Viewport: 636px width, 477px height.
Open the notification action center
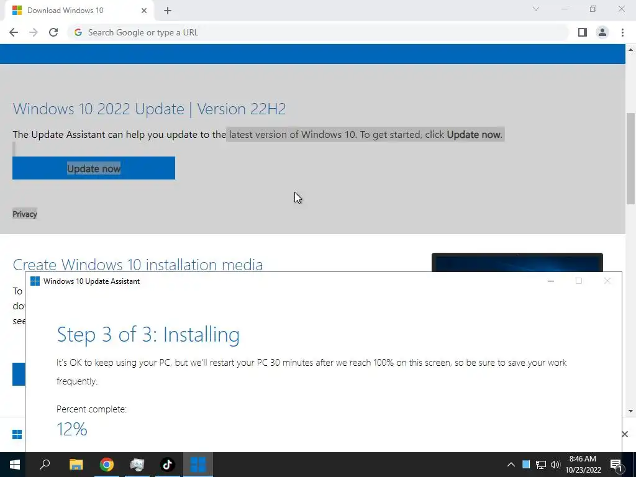pos(617,465)
